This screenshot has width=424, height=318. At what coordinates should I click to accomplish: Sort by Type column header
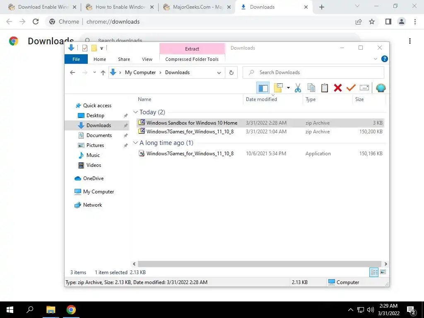click(328, 99)
